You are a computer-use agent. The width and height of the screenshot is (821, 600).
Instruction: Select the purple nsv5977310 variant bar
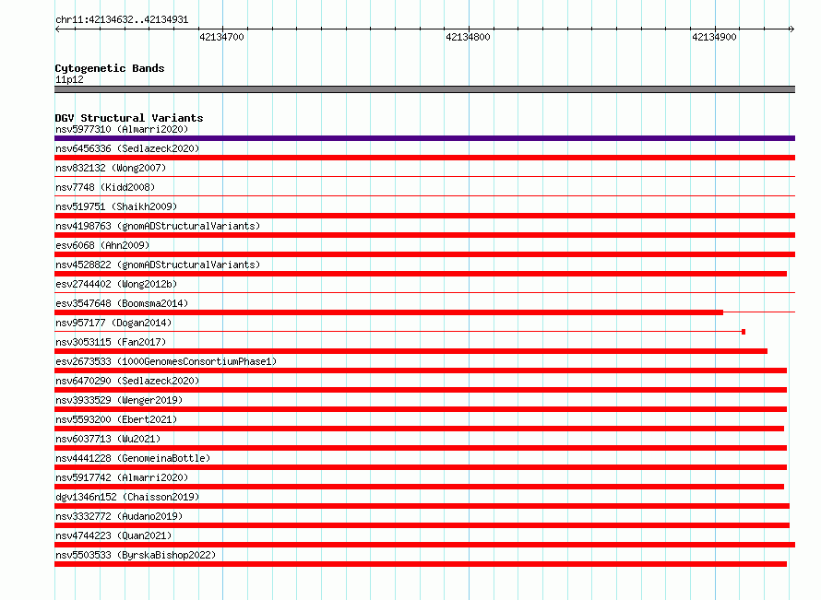424,138
